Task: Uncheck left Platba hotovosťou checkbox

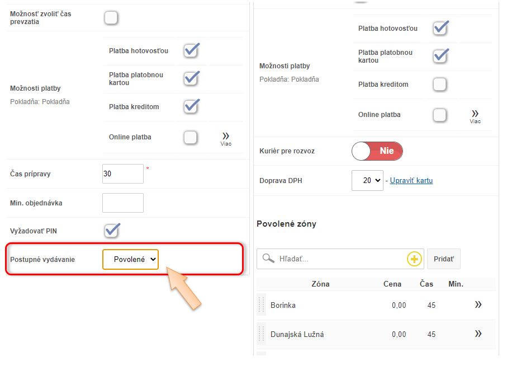Action: click(191, 50)
